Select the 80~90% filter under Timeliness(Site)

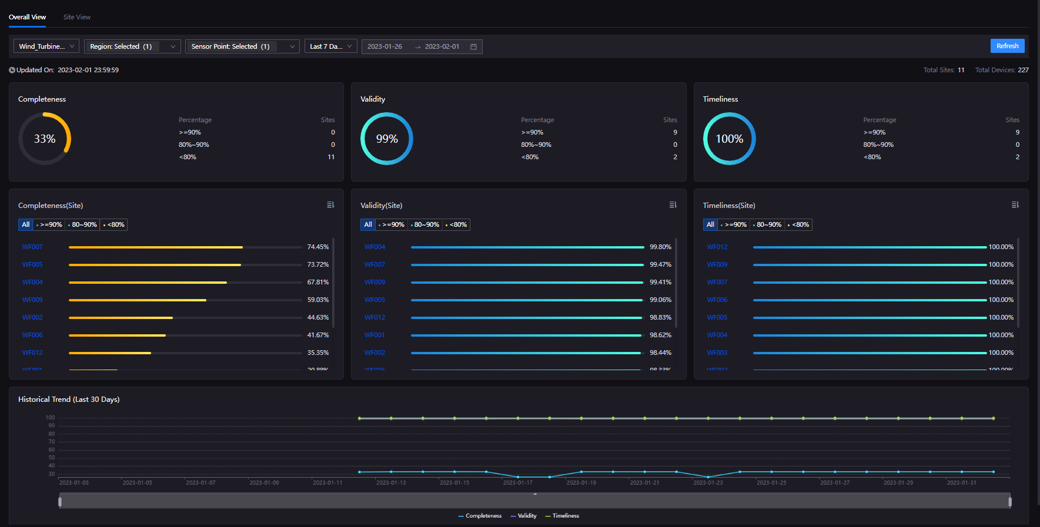(x=767, y=224)
